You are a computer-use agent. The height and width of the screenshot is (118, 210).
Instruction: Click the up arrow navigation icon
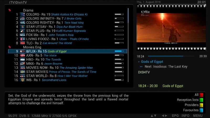tap(152, 116)
